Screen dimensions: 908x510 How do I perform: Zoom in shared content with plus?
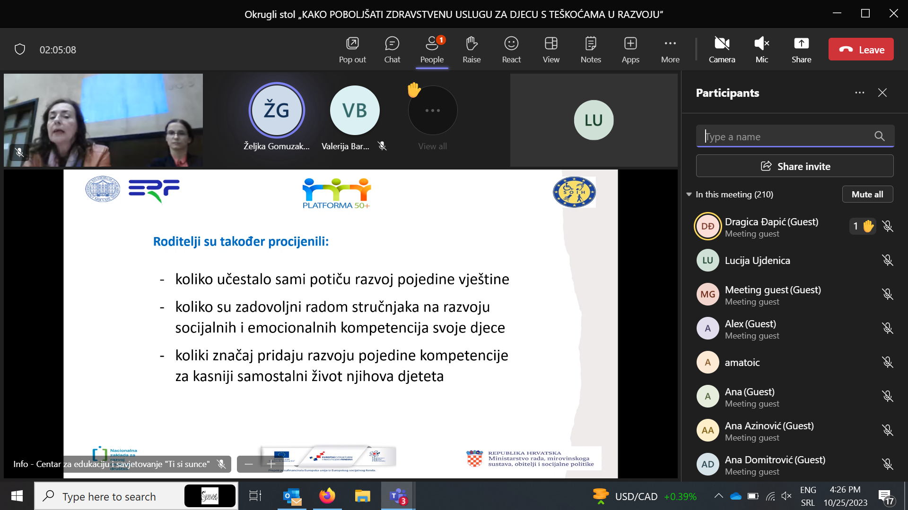(271, 464)
